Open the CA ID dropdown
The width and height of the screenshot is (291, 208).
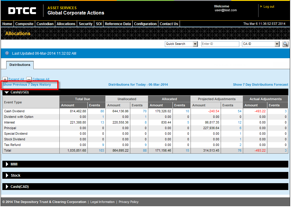click(x=277, y=44)
